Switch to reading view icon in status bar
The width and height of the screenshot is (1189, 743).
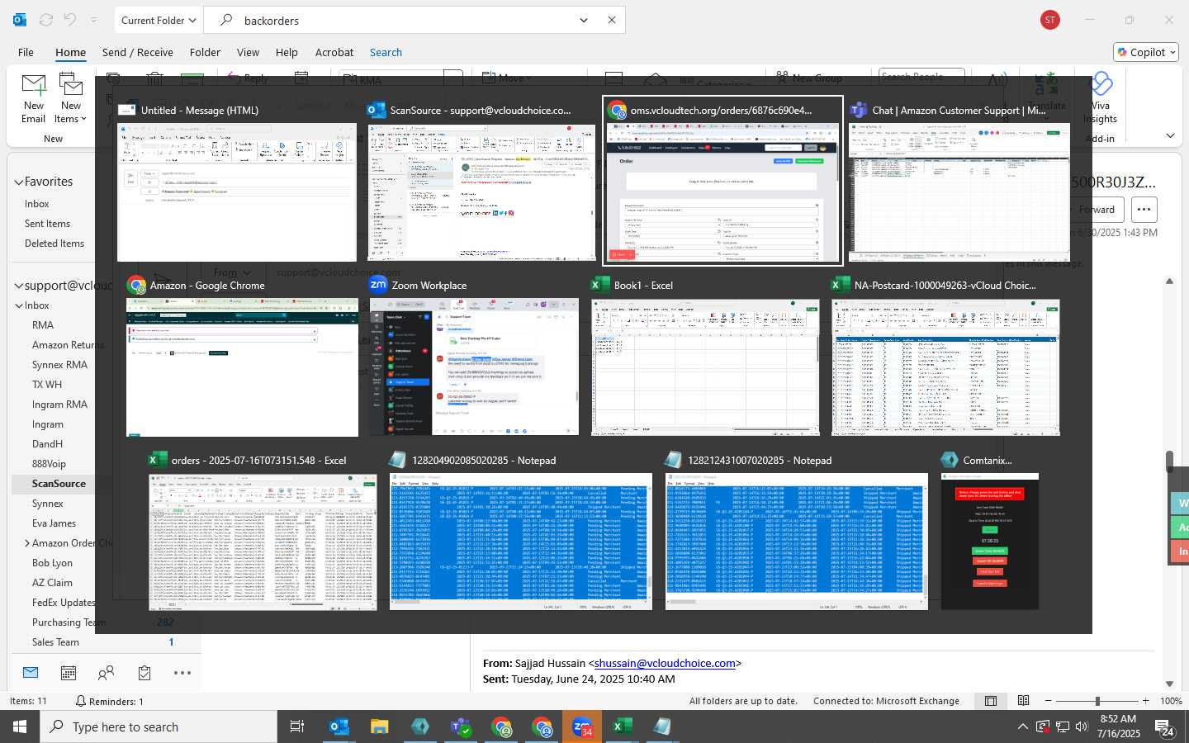tap(1023, 701)
